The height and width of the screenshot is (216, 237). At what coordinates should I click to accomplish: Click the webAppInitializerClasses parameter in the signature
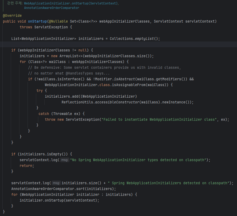[124, 21]
